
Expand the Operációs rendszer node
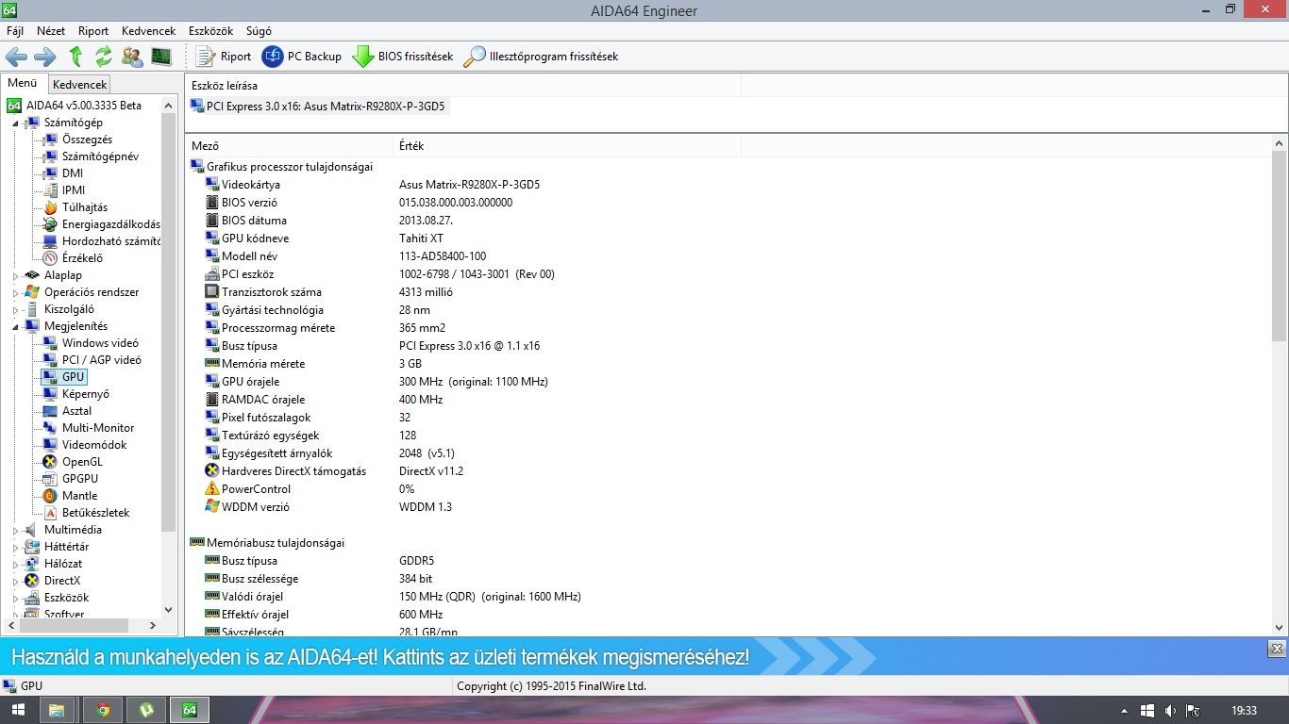(16, 292)
